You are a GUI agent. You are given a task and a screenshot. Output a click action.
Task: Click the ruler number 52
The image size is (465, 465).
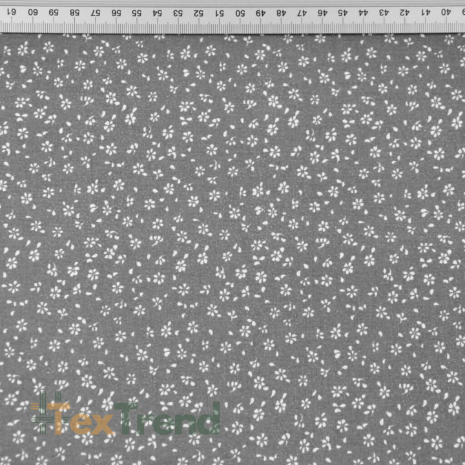(x=198, y=12)
